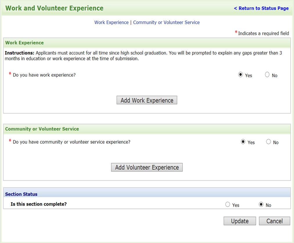Click the 'Return to Status Page' link
The image size is (294, 243).
(261, 8)
